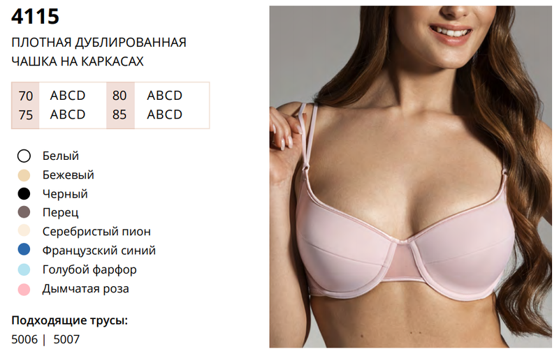
Task: Choose the beige Бежевый color swatch
Action: coord(24,175)
